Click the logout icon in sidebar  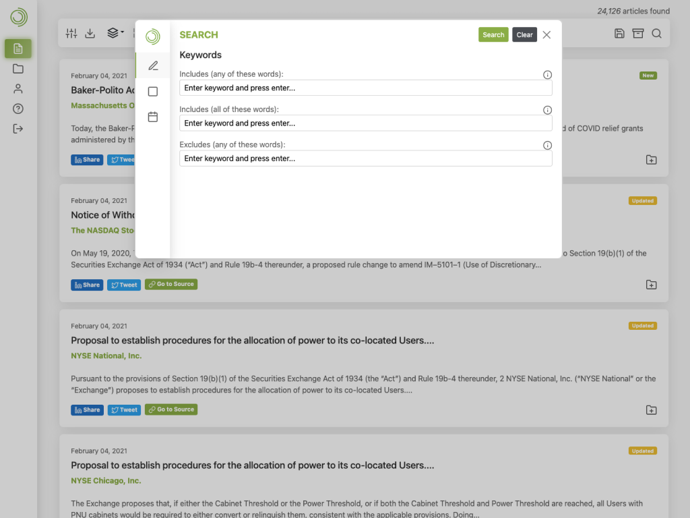click(18, 129)
